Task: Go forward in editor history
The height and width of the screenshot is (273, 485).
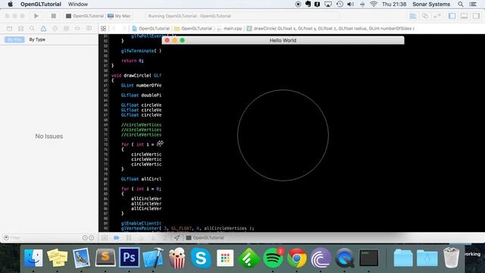Action: pyautogui.click(x=124, y=29)
